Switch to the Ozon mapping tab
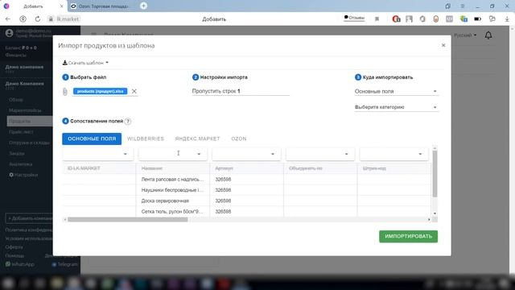Viewport: 515px width, 290px height. tap(239, 139)
